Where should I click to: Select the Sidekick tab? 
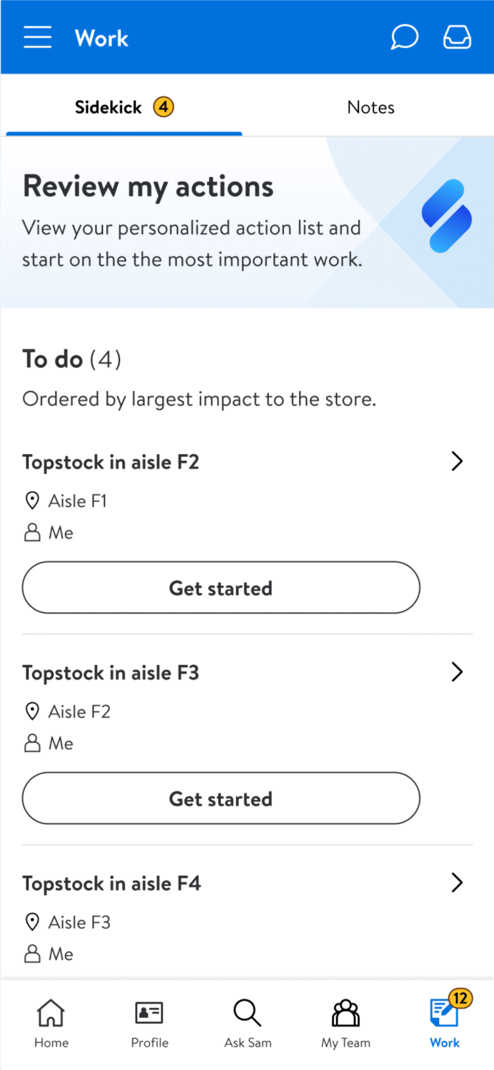[108, 107]
